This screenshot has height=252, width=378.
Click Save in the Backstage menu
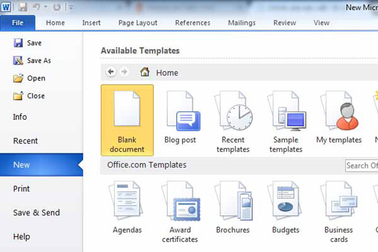(27, 43)
